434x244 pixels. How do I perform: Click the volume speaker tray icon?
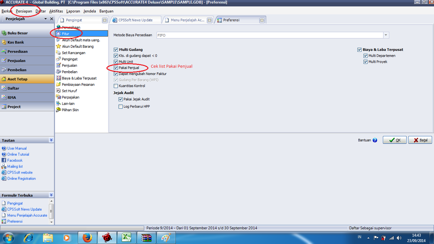pos(399,238)
